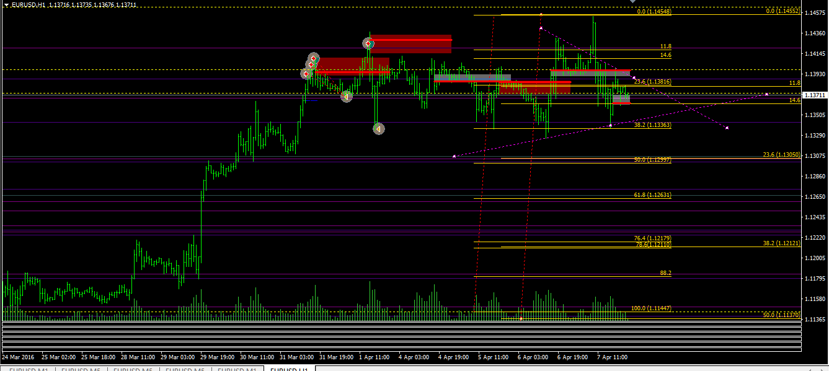Select the Fibonacci label 78.6 (1.12110)
The image size is (829, 371).
point(652,245)
